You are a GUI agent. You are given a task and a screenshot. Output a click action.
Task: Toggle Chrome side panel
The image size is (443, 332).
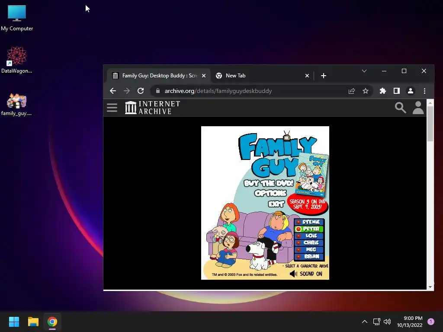pyautogui.click(x=396, y=91)
